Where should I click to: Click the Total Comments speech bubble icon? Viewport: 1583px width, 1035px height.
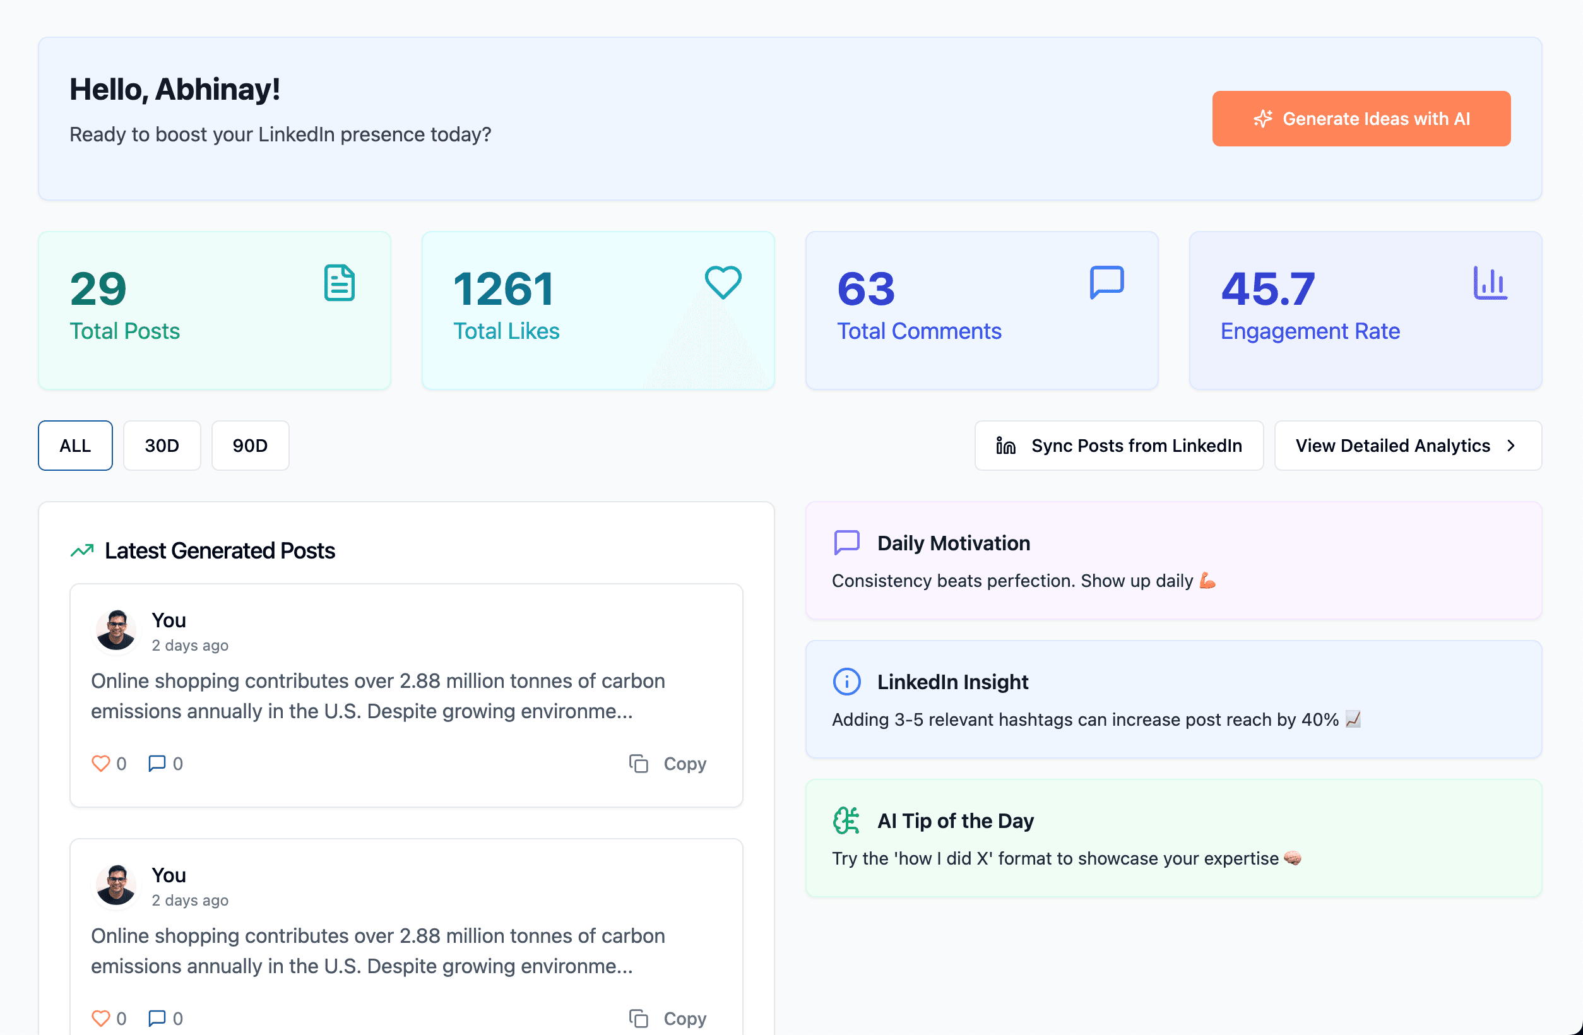(1106, 283)
